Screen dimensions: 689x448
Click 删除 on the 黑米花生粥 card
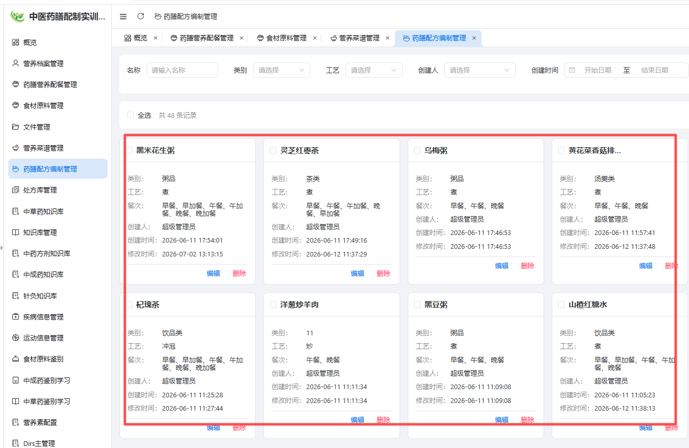239,273
